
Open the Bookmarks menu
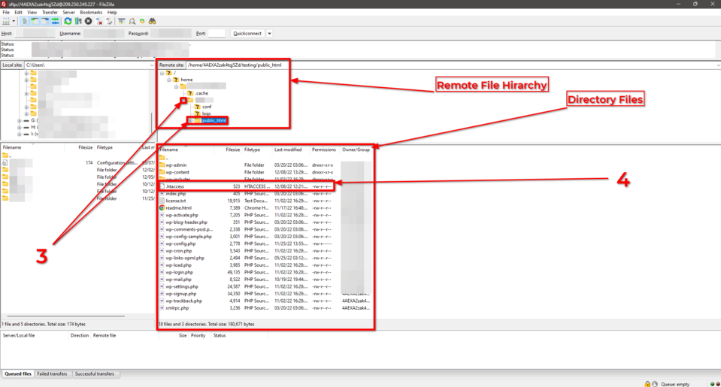coord(91,13)
